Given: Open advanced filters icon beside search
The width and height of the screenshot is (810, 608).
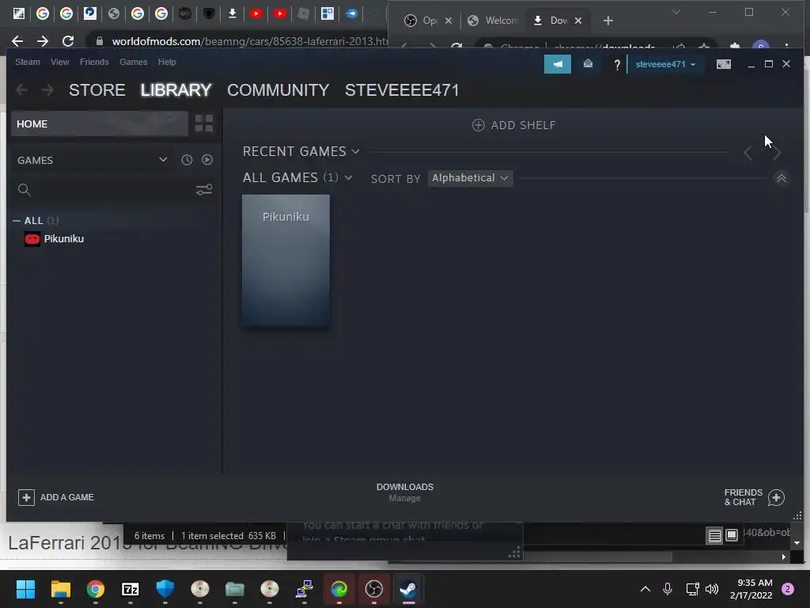Looking at the screenshot, I should click(x=204, y=190).
